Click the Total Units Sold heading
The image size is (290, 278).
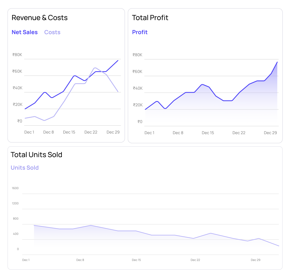36,155
